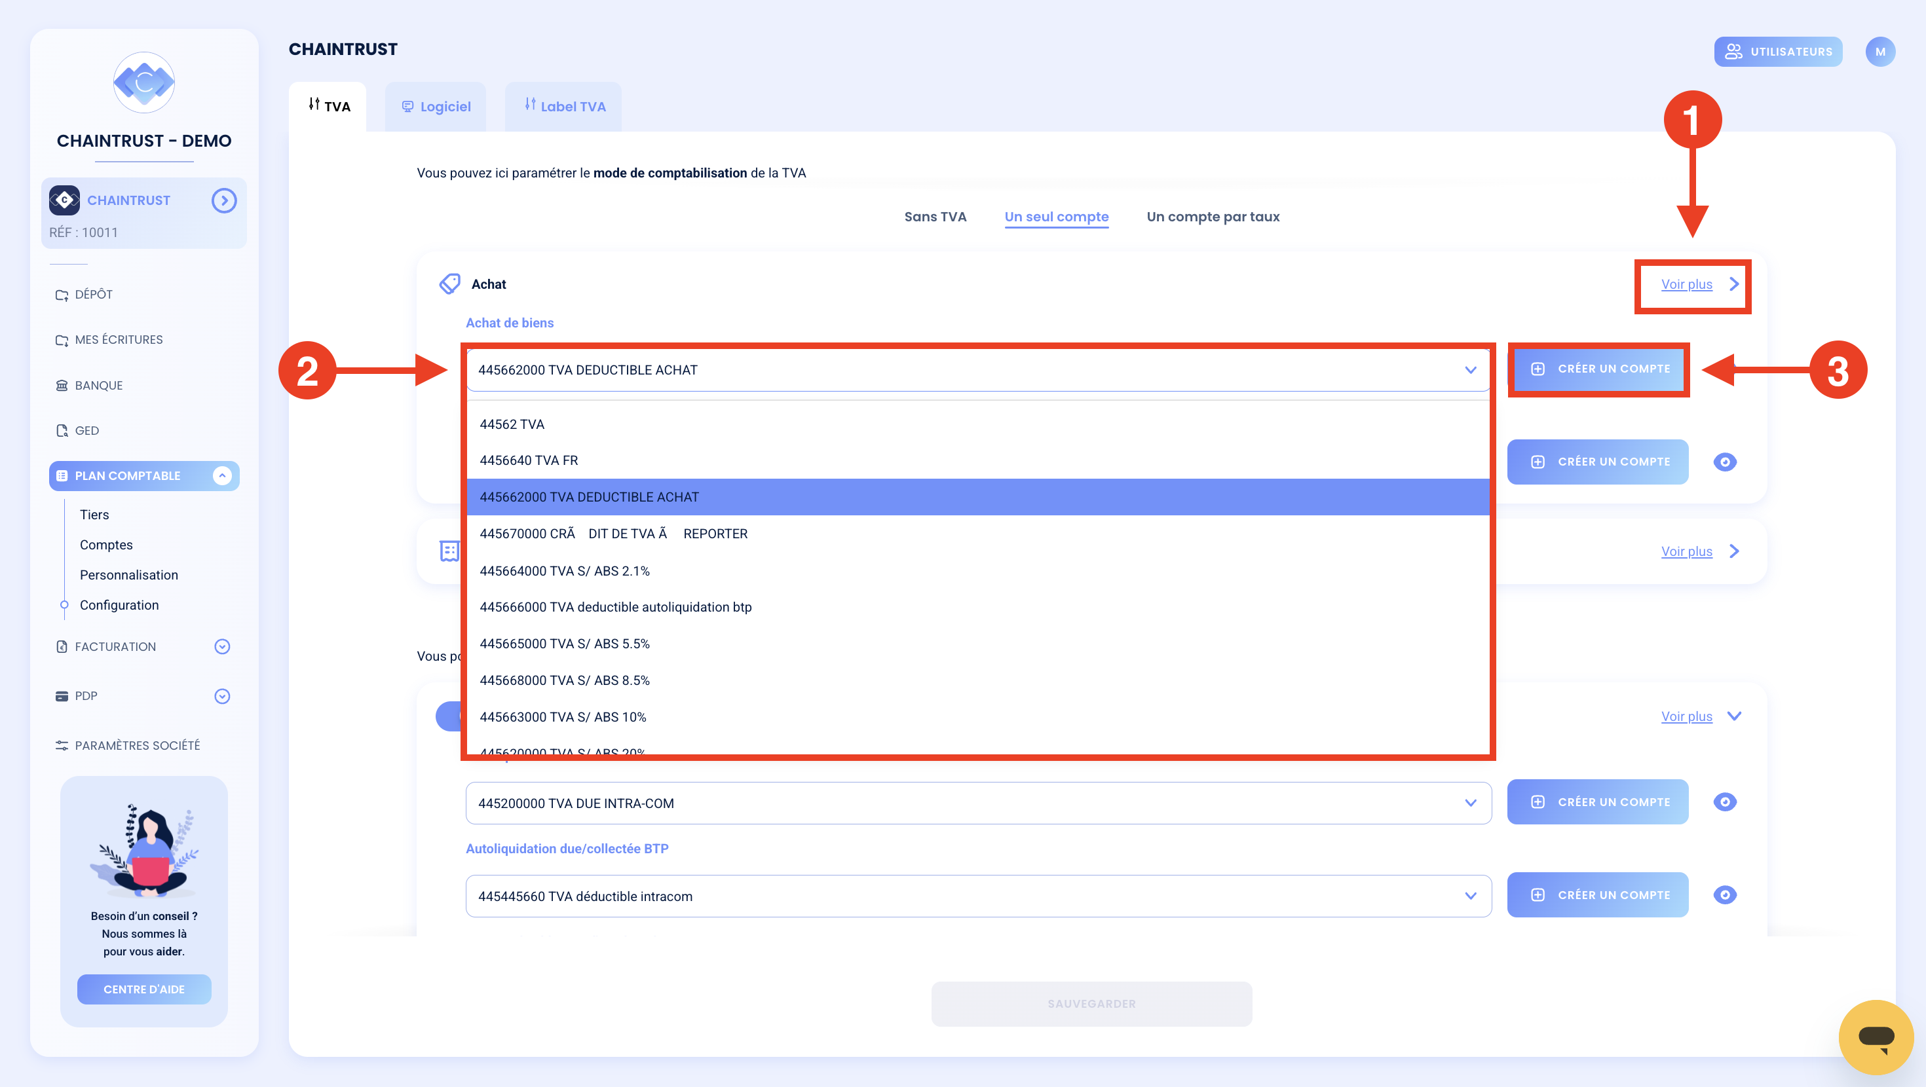Select 445665000 TVA S/ ABS 5.5% option
Screen dimensions: 1926x1087
click(x=978, y=644)
